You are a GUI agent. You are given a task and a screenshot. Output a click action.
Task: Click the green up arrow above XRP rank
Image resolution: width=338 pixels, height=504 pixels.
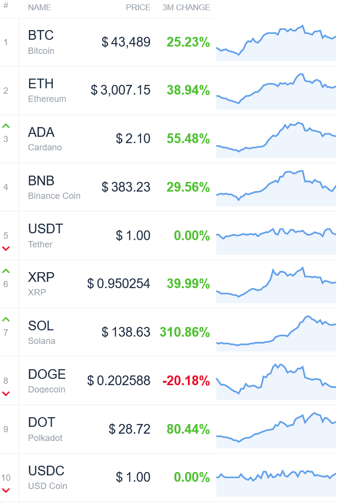[6, 271]
